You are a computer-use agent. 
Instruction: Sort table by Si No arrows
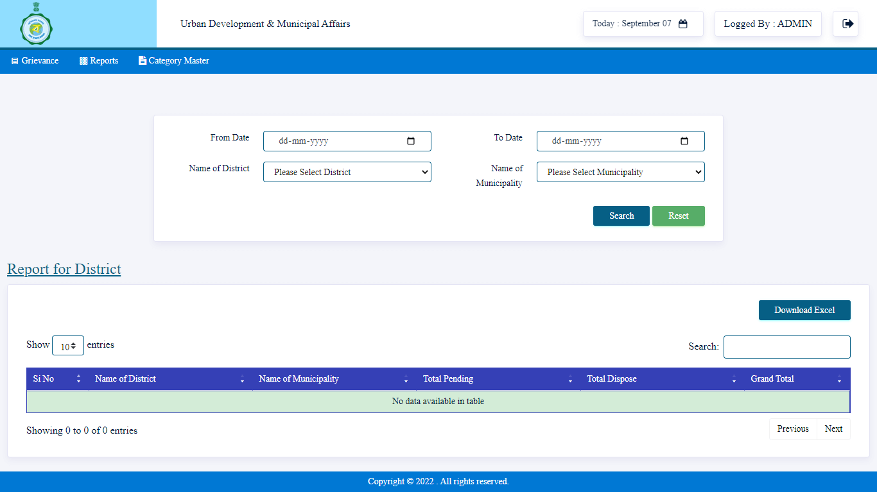tap(78, 379)
